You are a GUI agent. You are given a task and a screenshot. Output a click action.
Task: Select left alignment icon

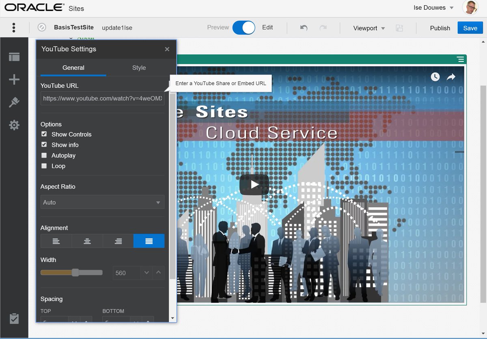pyautogui.click(x=56, y=241)
